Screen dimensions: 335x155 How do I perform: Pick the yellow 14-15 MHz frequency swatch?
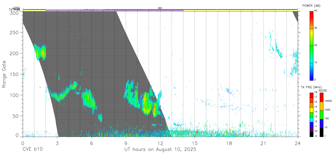click(x=312, y=110)
